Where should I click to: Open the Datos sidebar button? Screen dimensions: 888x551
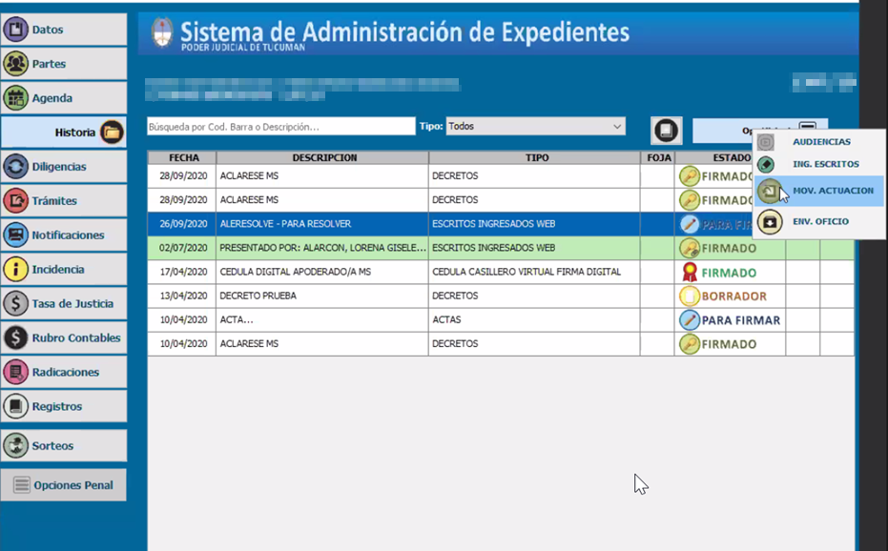coord(63,30)
